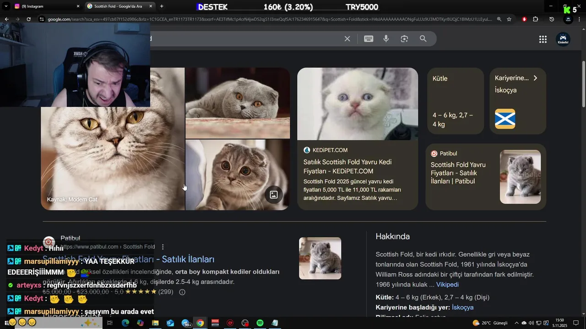Close the Scottish Fold search tab
Screen dimensions: 586x329
(x=151, y=6)
